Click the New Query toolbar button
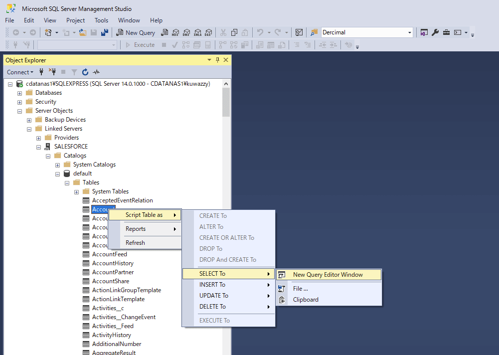The width and height of the screenshot is (499, 355). [136, 32]
